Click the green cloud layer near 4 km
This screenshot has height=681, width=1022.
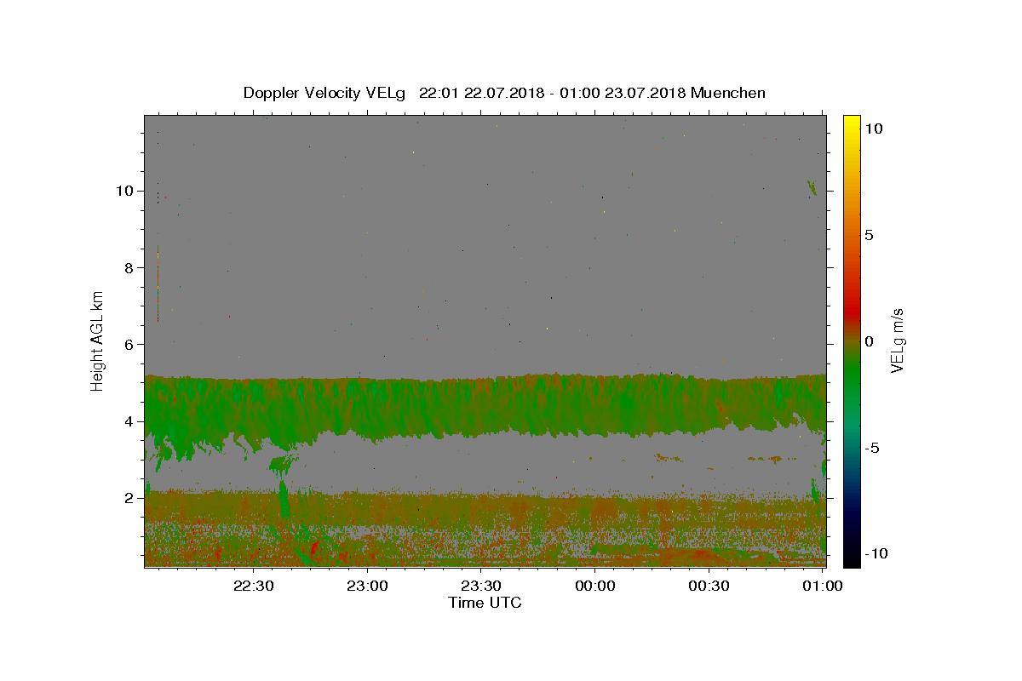coord(485,404)
